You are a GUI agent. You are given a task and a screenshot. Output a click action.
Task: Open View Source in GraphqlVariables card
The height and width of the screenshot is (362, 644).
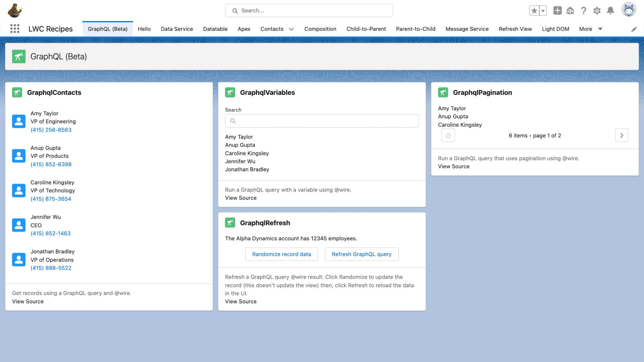tap(241, 198)
